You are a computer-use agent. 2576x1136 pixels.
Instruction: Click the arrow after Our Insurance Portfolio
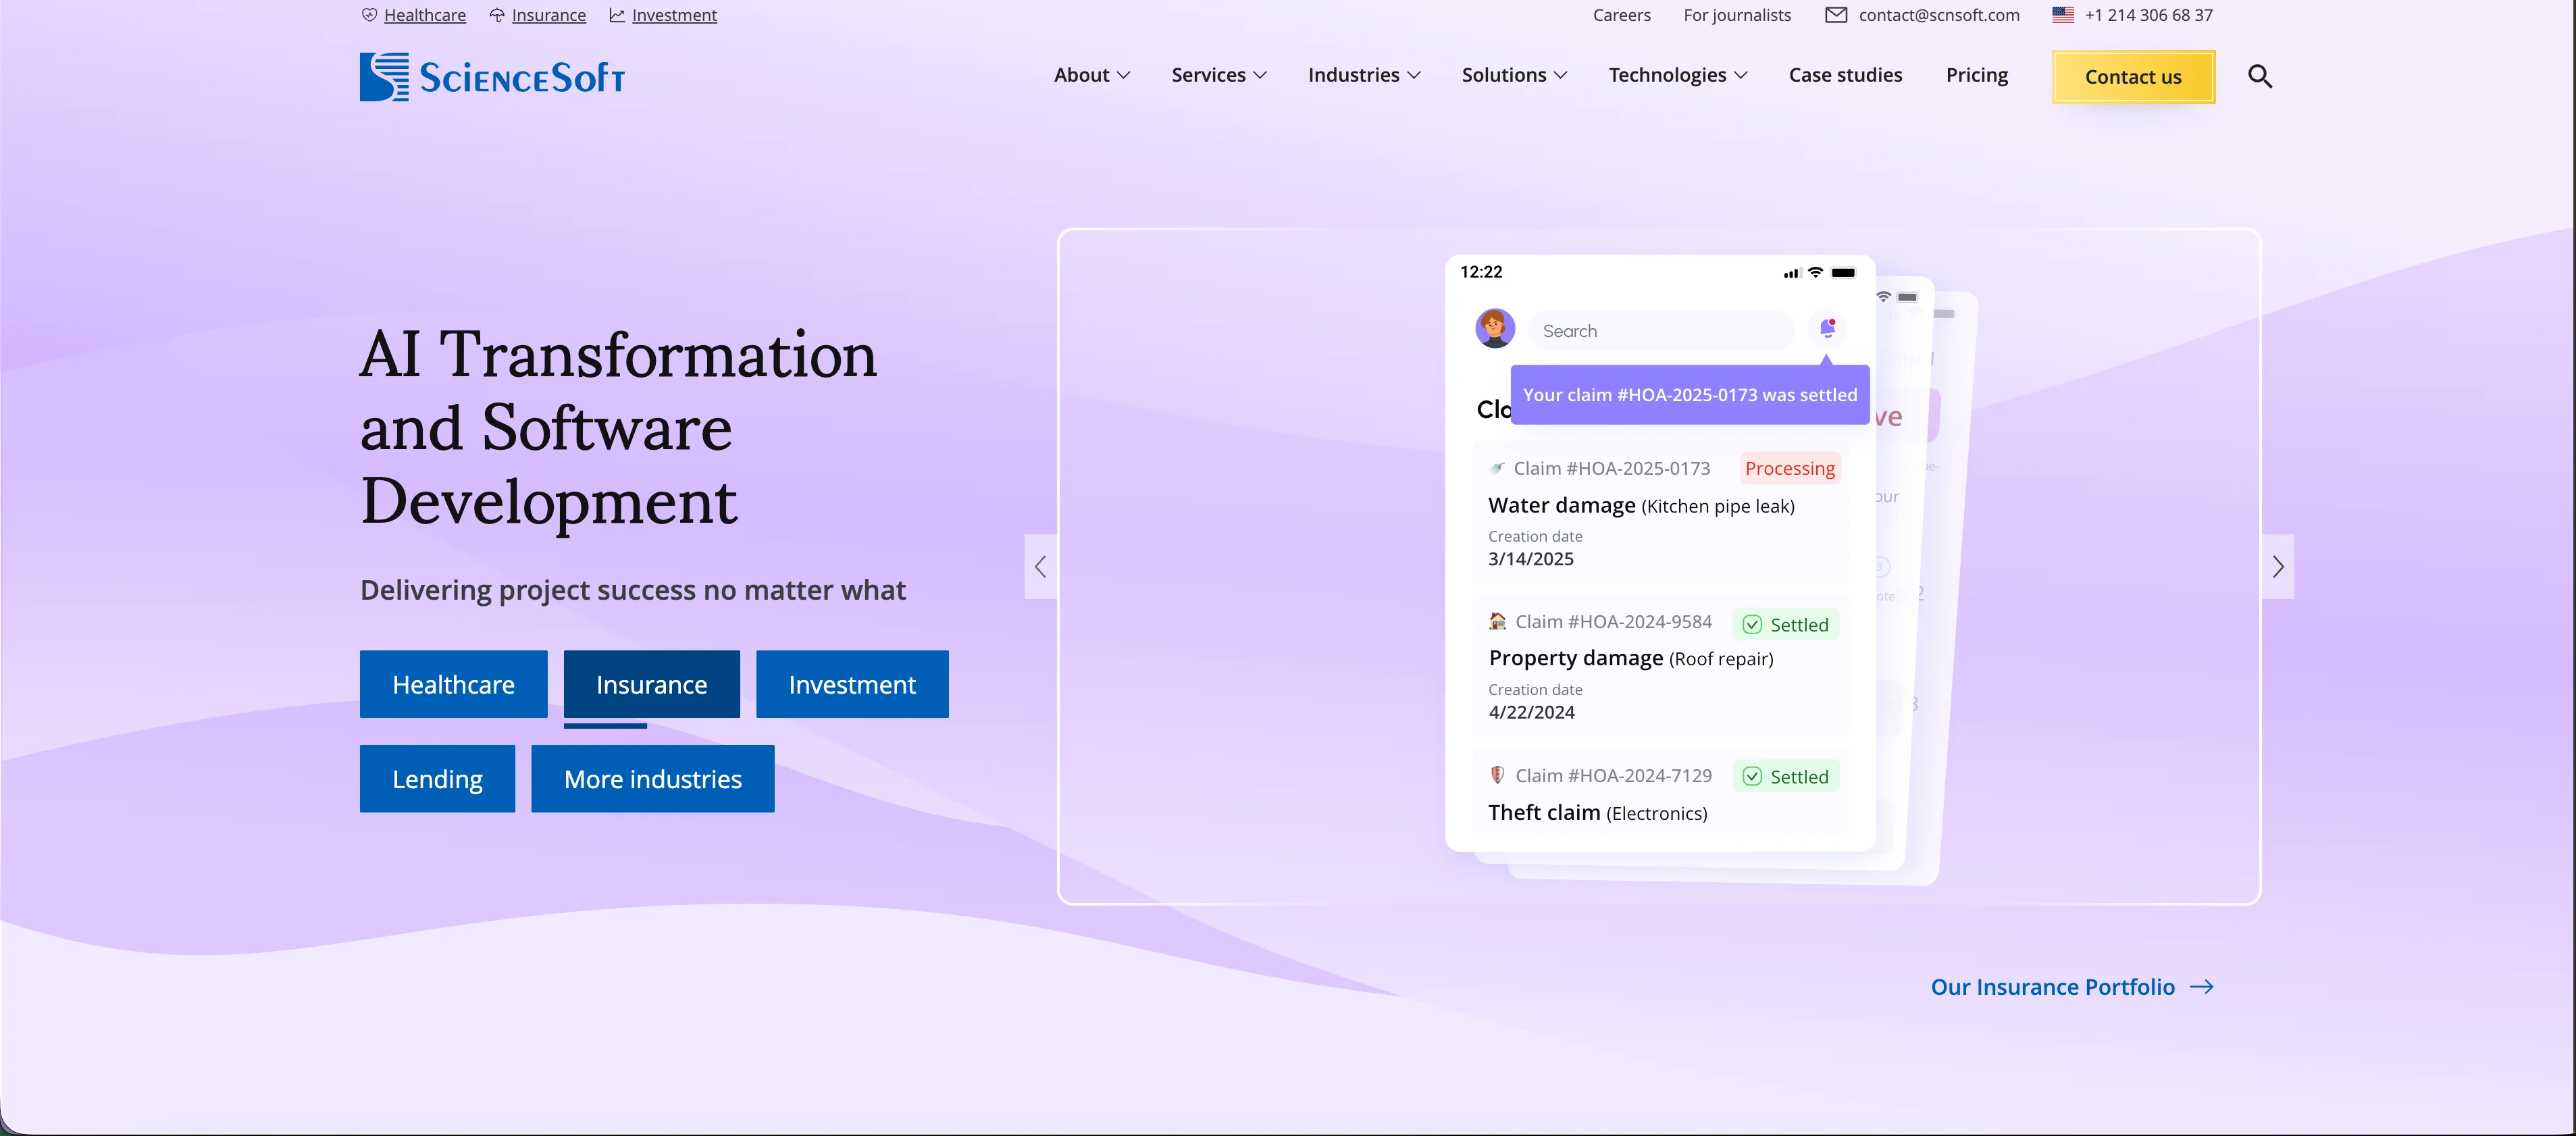(2201, 987)
